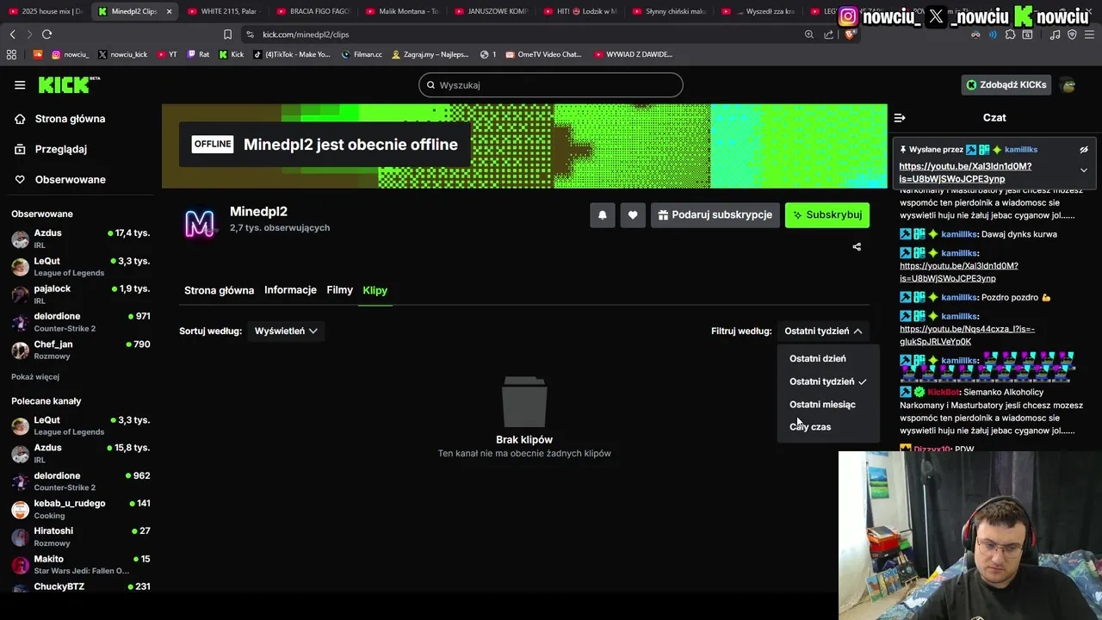Screen dimensions: 1102x620
Task: Click the browser back arrow
Action: click(x=12, y=34)
